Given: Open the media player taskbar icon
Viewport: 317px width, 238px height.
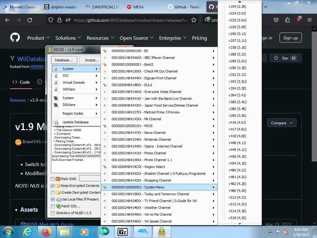Looking at the screenshot, I should [84, 232].
